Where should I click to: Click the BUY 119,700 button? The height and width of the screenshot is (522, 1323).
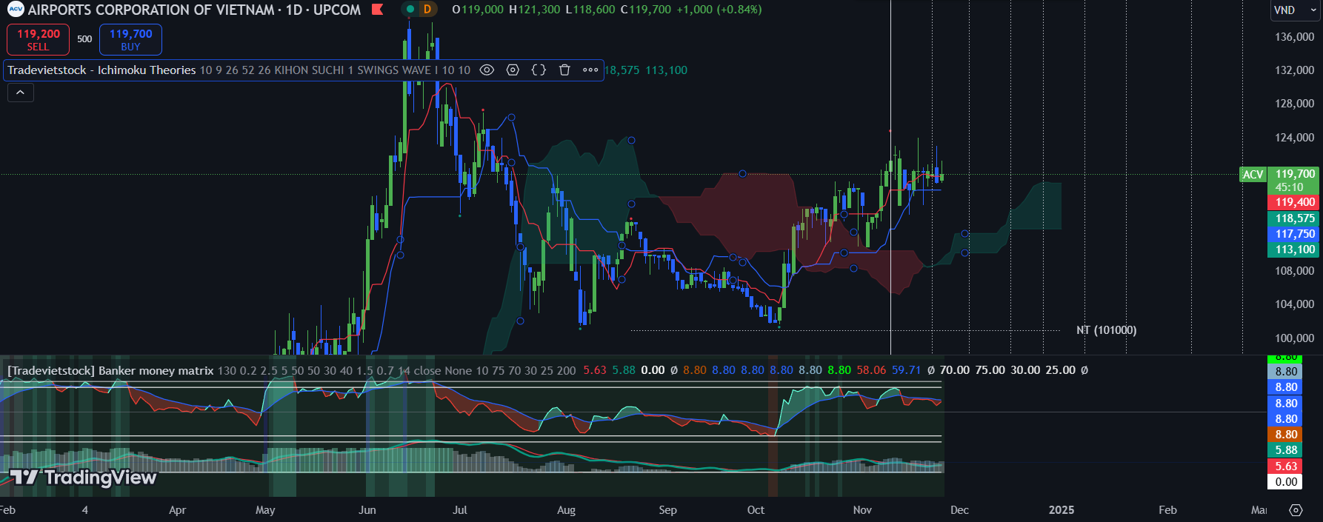click(130, 40)
